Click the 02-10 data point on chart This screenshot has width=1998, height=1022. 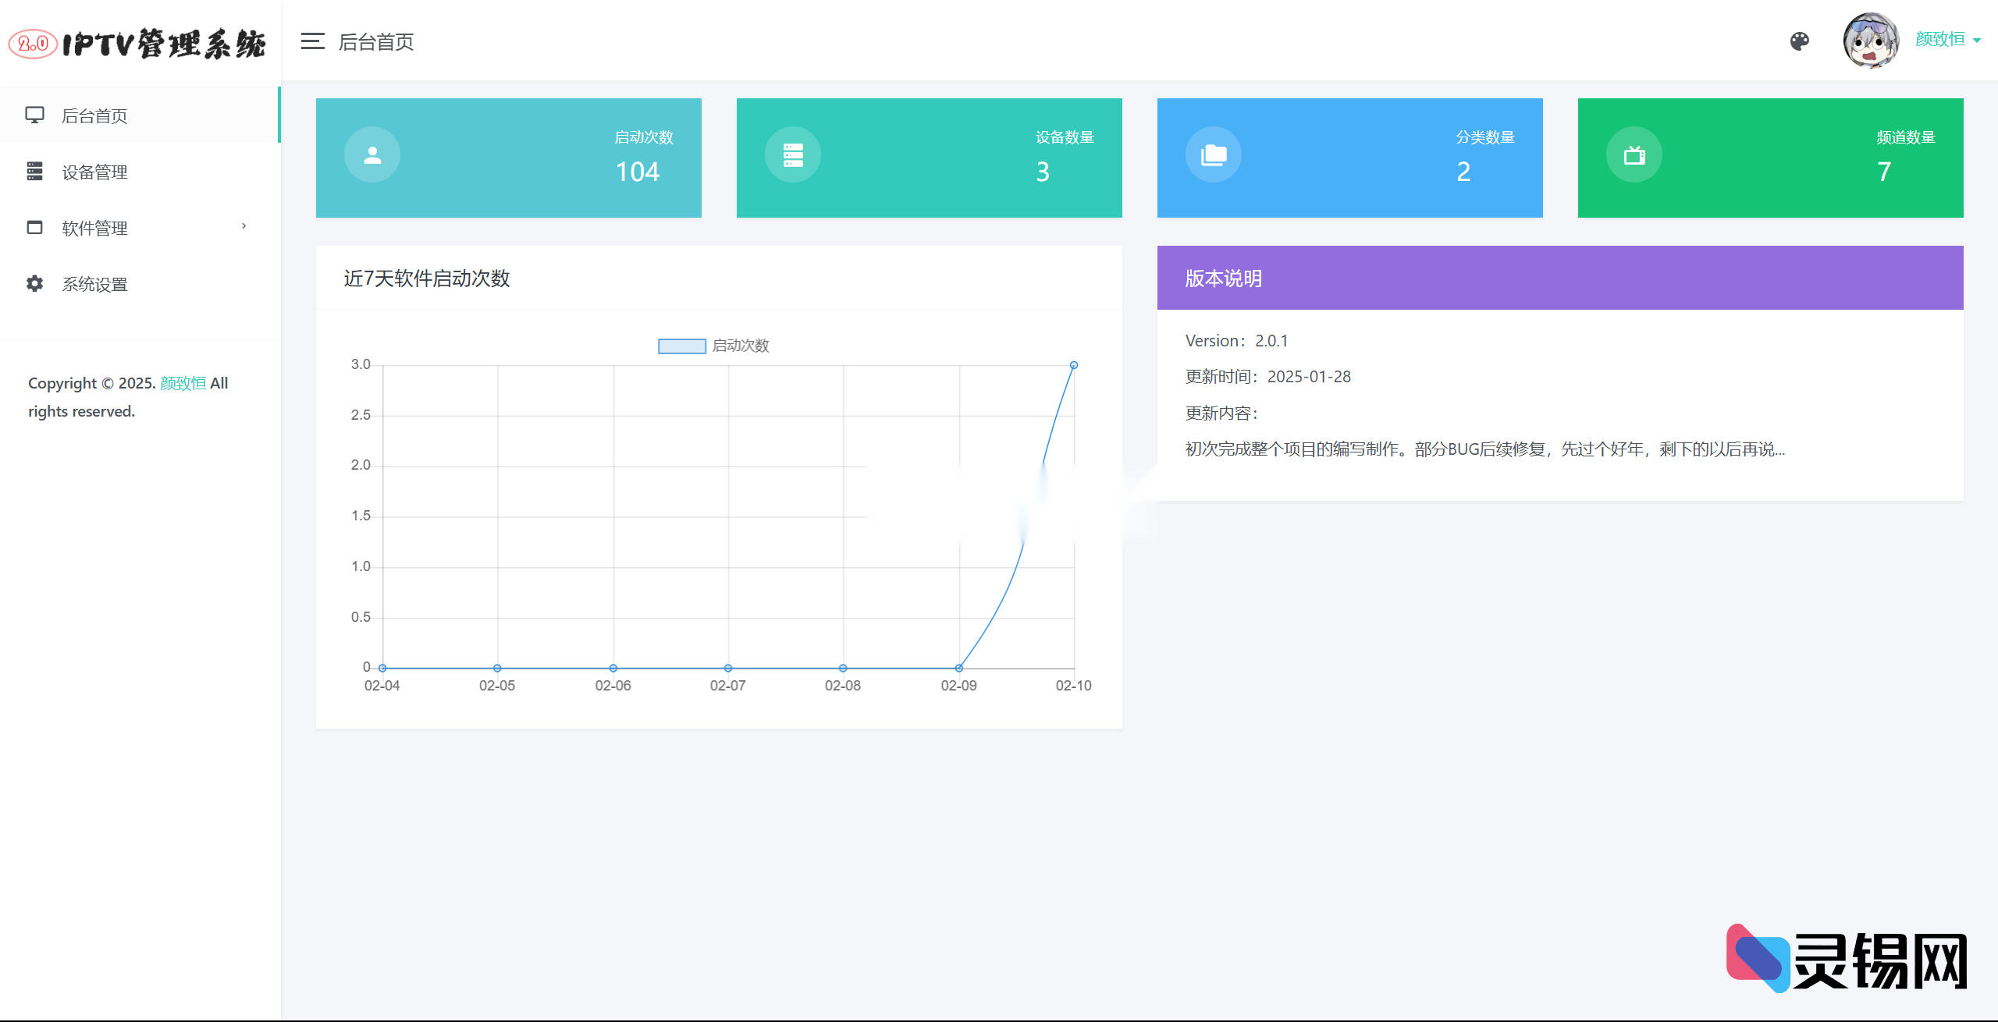[x=1074, y=365]
